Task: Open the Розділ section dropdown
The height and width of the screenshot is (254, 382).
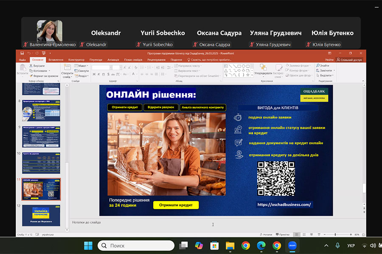Action: coord(82,76)
